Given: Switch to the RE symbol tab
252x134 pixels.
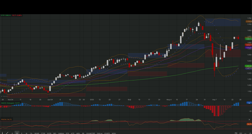Looking at the screenshot, I should click(83, 133).
